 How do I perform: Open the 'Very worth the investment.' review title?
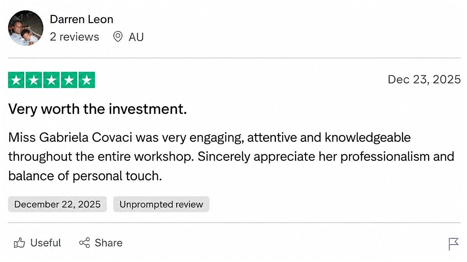pos(97,109)
